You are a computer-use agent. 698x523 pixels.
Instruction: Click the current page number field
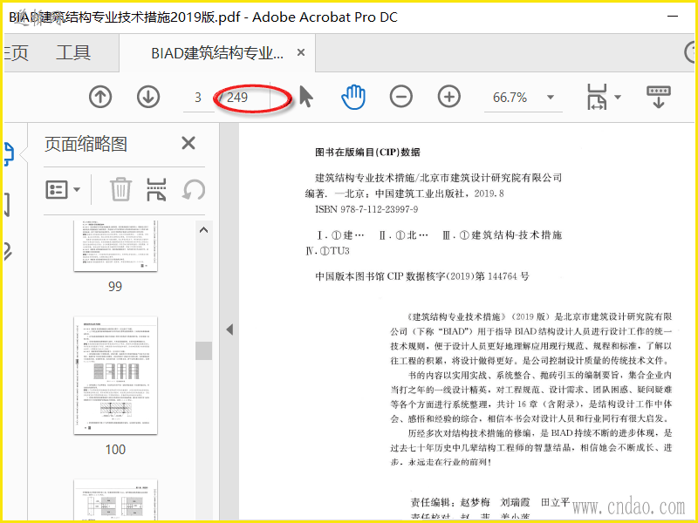click(198, 98)
